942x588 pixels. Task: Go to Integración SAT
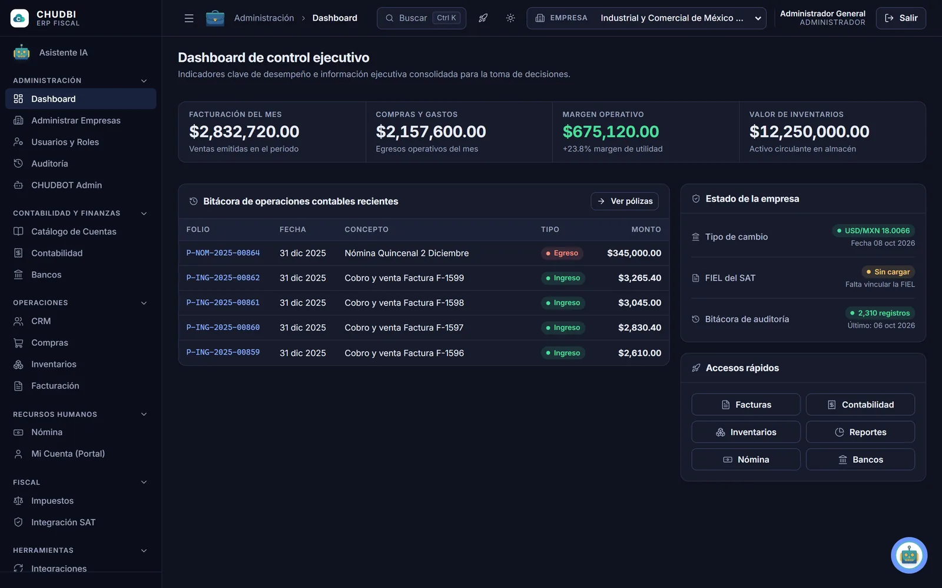click(81, 522)
